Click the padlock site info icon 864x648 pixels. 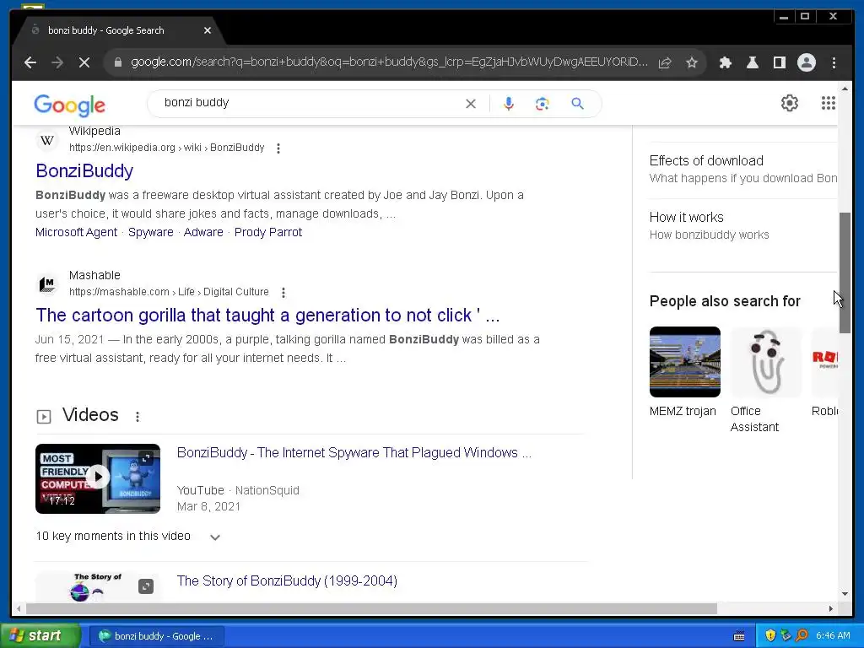(117, 62)
